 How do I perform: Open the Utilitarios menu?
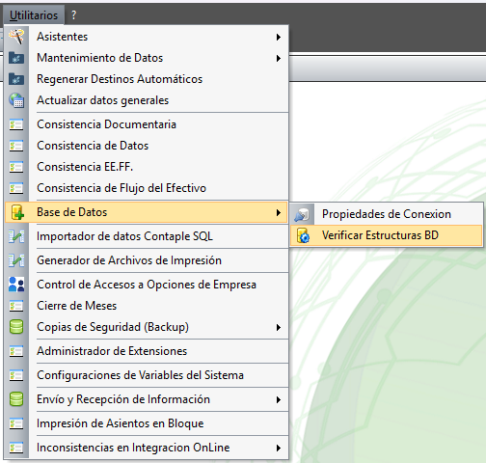pos(34,15)
